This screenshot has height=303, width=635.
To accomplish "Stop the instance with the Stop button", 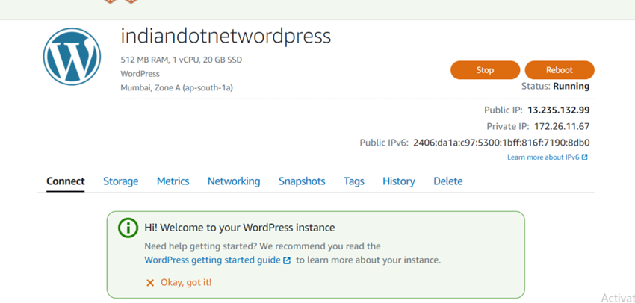I will point(485,70).
